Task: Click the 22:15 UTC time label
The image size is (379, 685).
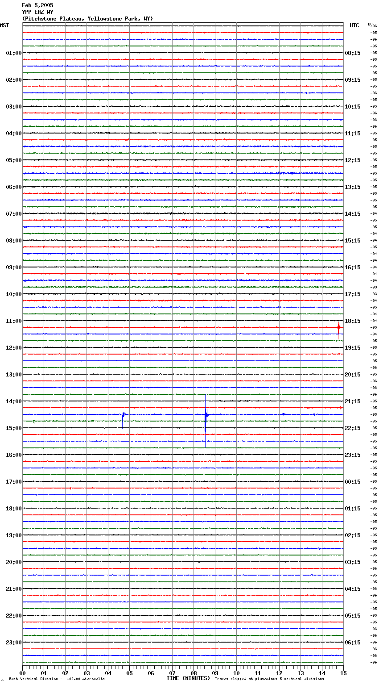Action: click(353, 428)
